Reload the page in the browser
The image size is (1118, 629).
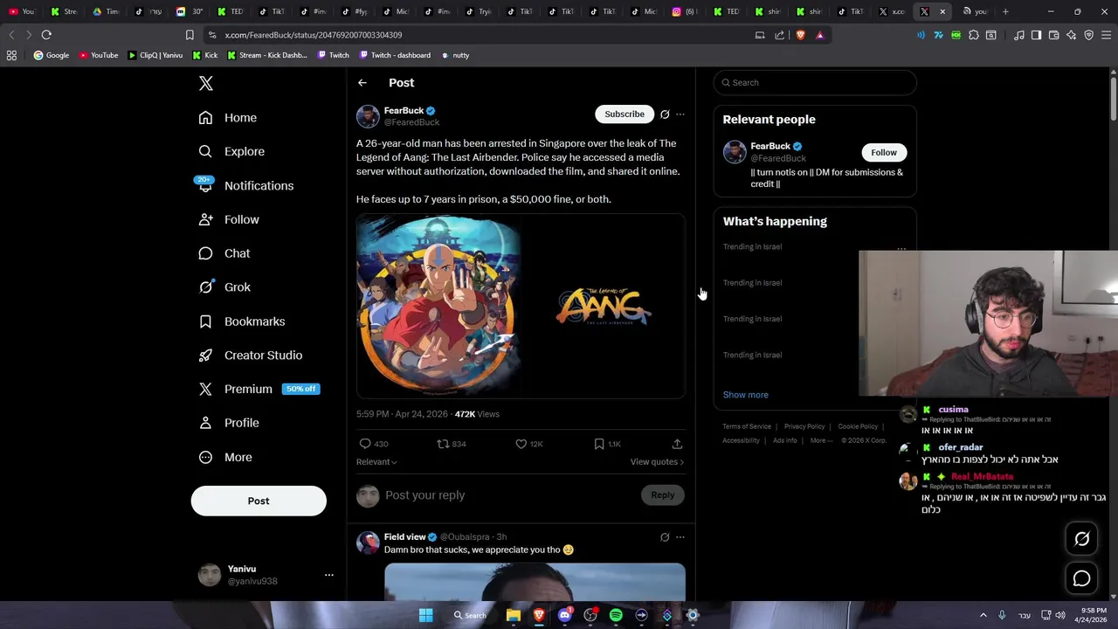(46, 35)
